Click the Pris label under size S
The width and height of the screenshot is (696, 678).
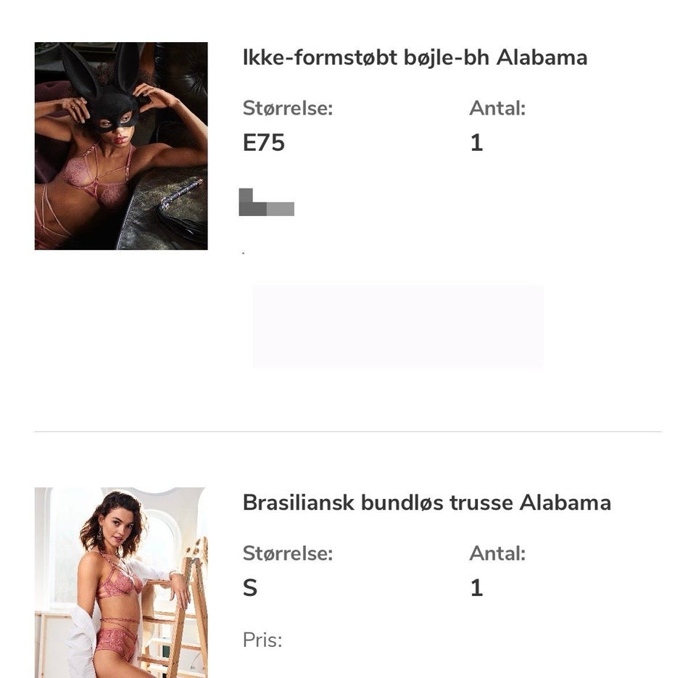tap(262, 640)
